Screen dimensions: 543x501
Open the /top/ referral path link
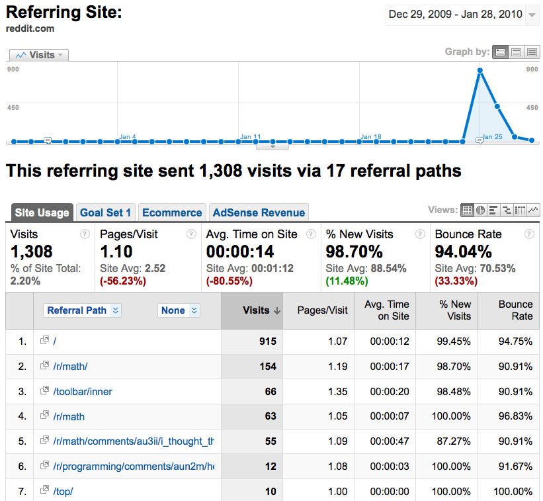click(63, 491)
